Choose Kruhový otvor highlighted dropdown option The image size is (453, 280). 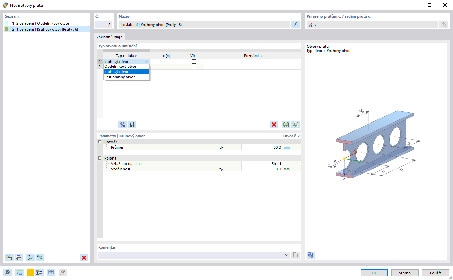click(126, 72)
